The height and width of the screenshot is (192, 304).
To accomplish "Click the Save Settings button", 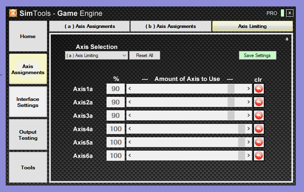I will (257, 55).
